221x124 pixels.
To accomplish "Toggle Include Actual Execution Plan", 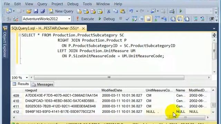I will 157,19.
